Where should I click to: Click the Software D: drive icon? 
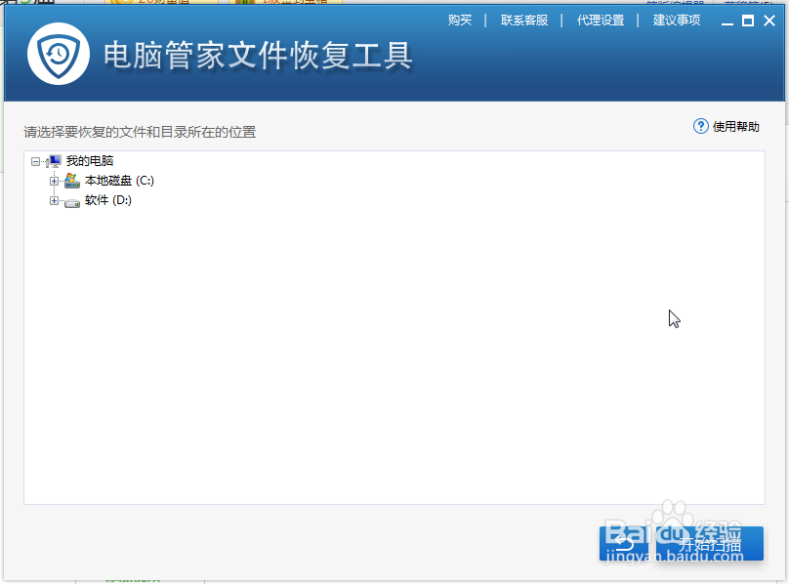coord(72,202)
